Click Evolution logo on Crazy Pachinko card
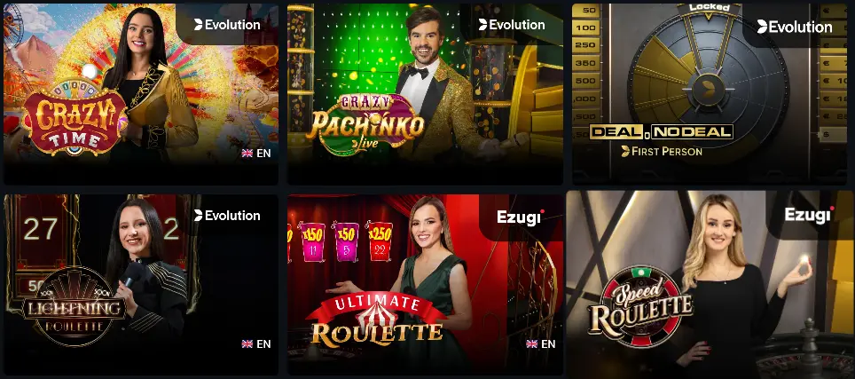The height and width of the screenshot is (379, 855). [x=512, y=25]
